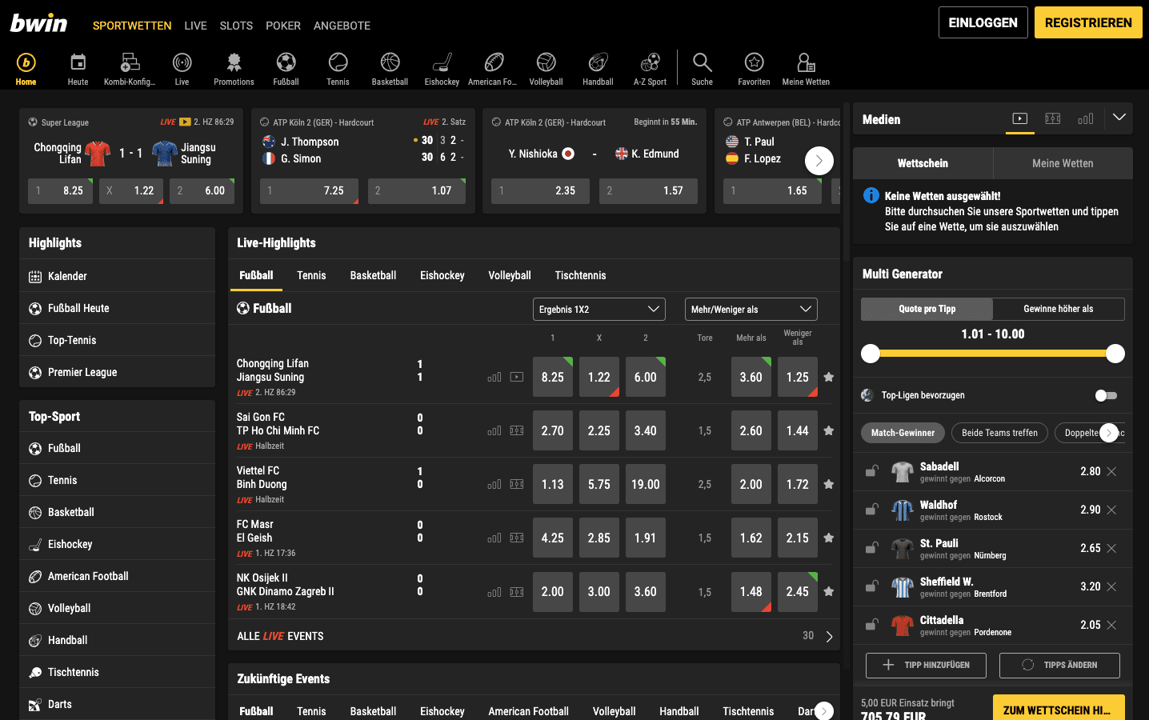The height and width of the screenshot is (720, 1149).
Task: Open the Mehr/Weniger als dropdown
Action: pos(751,309)
